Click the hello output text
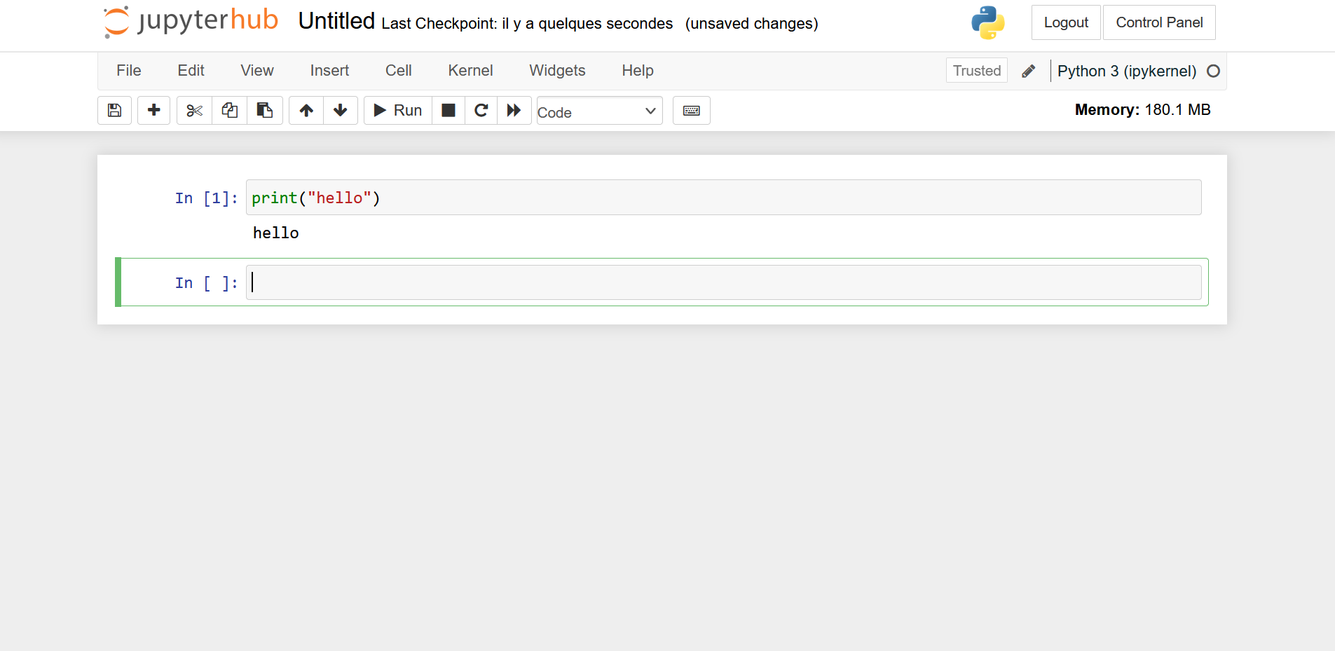The width and height of the screenshot is (1335, 651). point(276,233)
